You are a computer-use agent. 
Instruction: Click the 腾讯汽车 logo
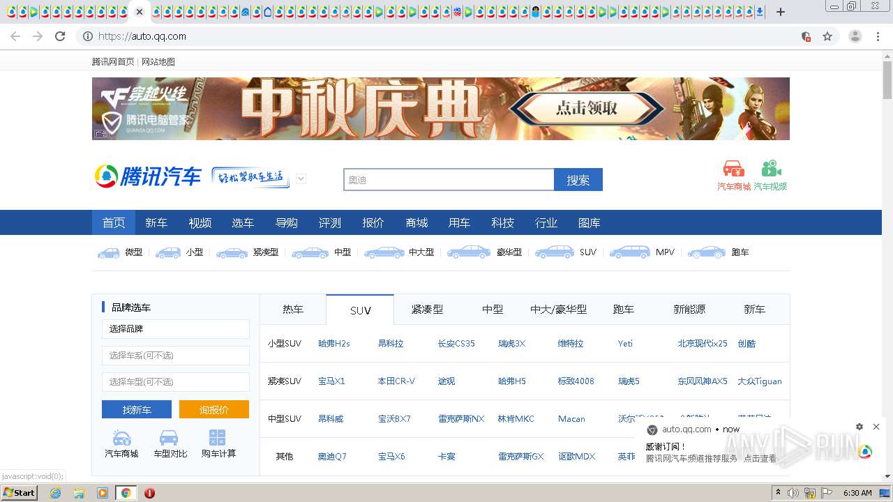tap(148, 176)
